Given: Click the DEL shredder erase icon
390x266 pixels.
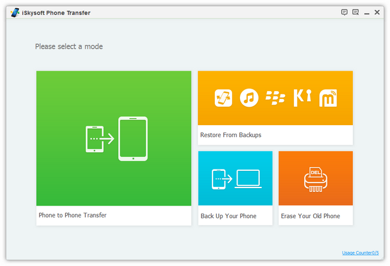Looking at the screenshot, I should [316, 179].
